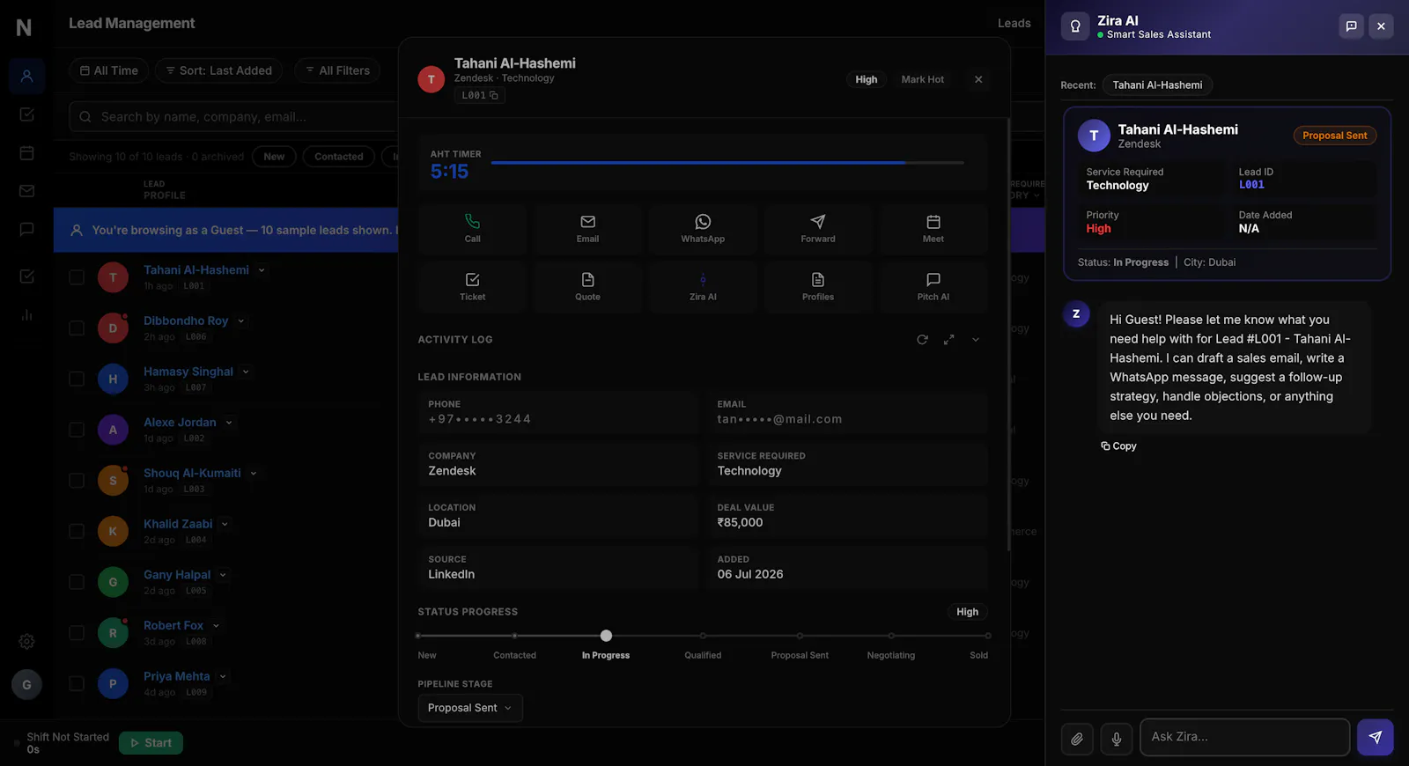Viewport: 1409px width, 766px height.
Task: Open the Leads top navigation item
Action: (1014, 24)
